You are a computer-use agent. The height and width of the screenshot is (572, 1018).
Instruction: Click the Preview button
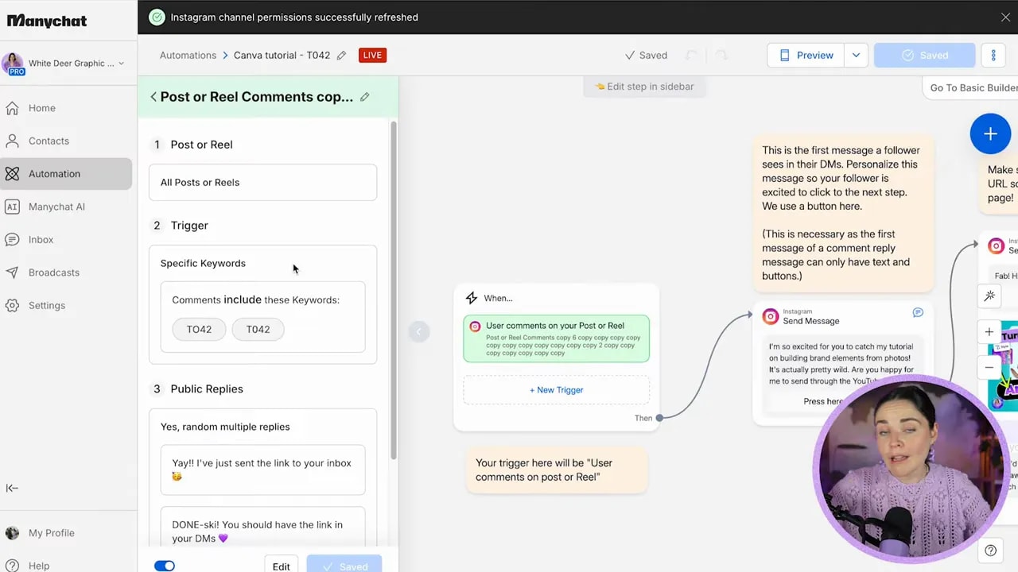coord(806,56)
